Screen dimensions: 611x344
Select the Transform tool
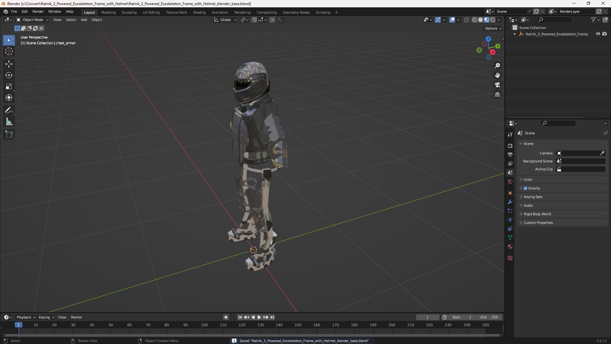(9, 97)
